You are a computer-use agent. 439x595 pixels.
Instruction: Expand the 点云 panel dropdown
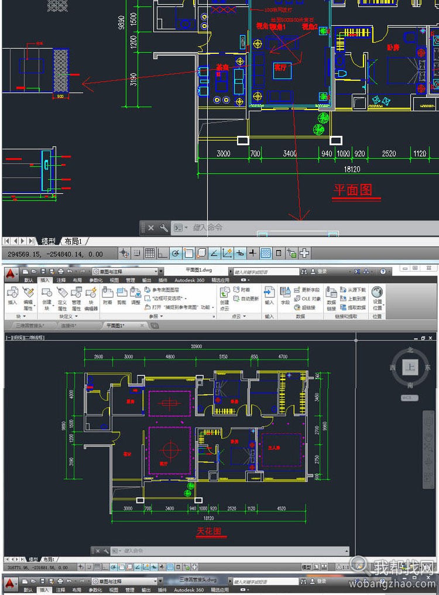(239, 316)
